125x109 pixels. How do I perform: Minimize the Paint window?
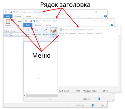pyautogui.click(x=95, y=21)
